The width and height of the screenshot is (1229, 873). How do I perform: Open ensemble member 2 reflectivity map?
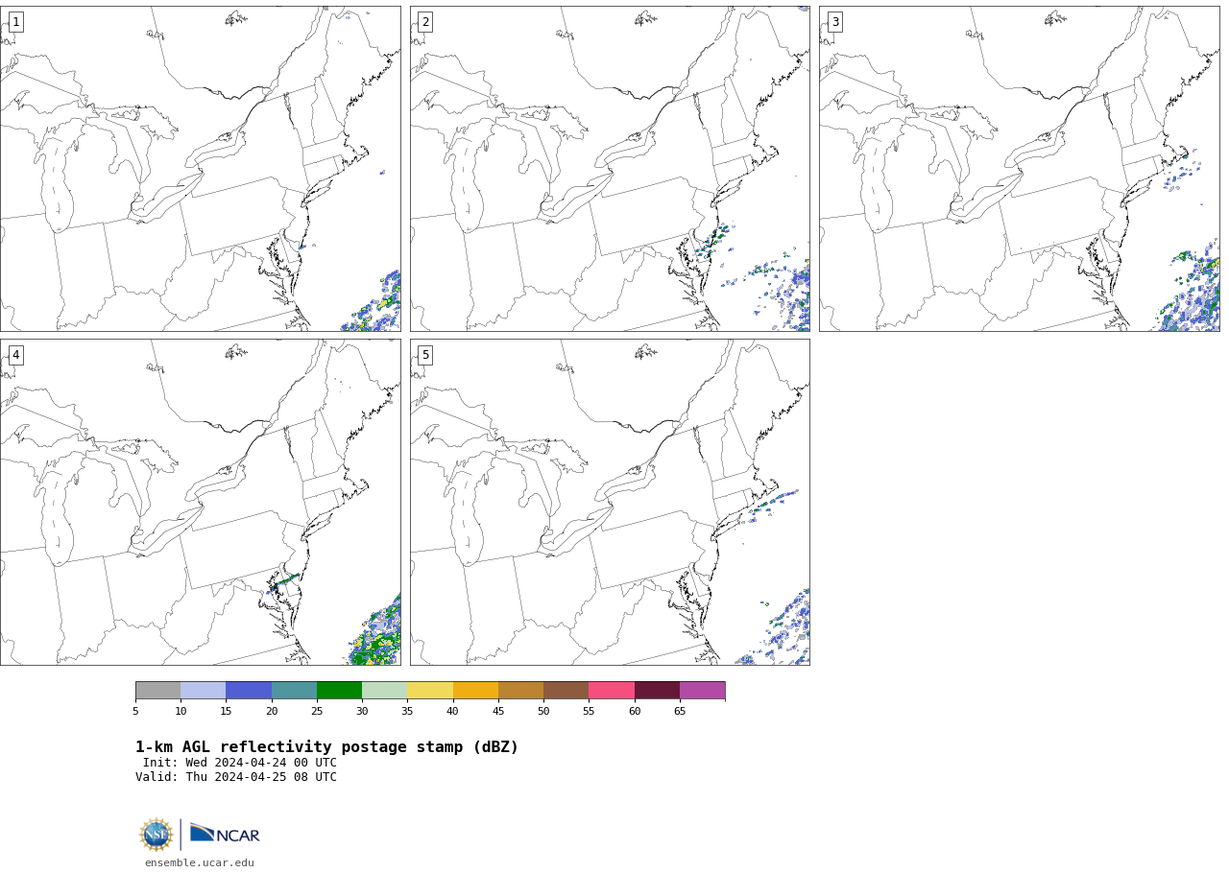click(610, 169)
